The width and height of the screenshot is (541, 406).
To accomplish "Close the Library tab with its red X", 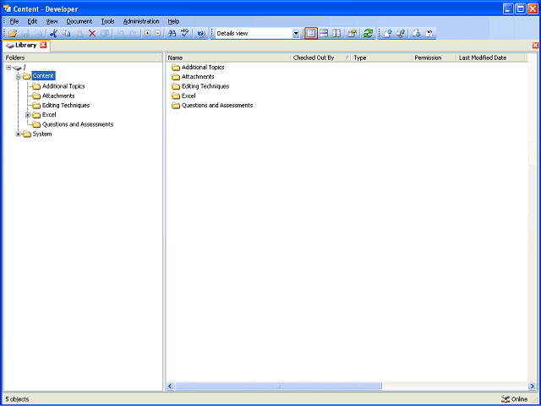I will [x=43, y=45].
